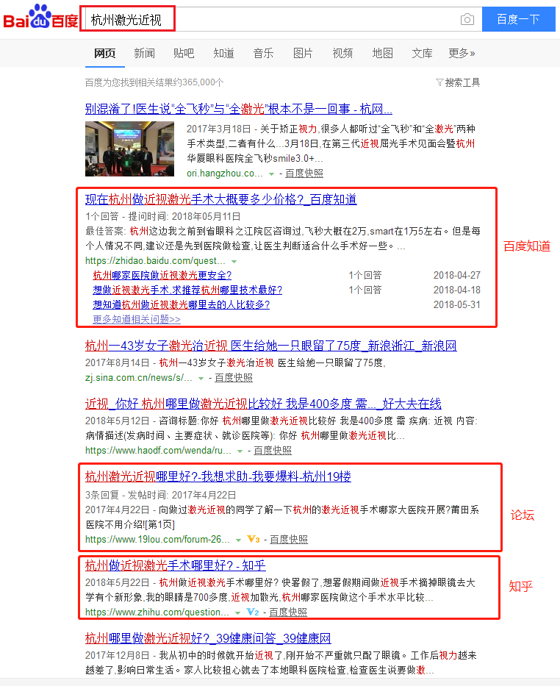The width and height of the screenshot is (560, 686).
Task: Go to the 知道 tab
Action: [x=223, y=54]
